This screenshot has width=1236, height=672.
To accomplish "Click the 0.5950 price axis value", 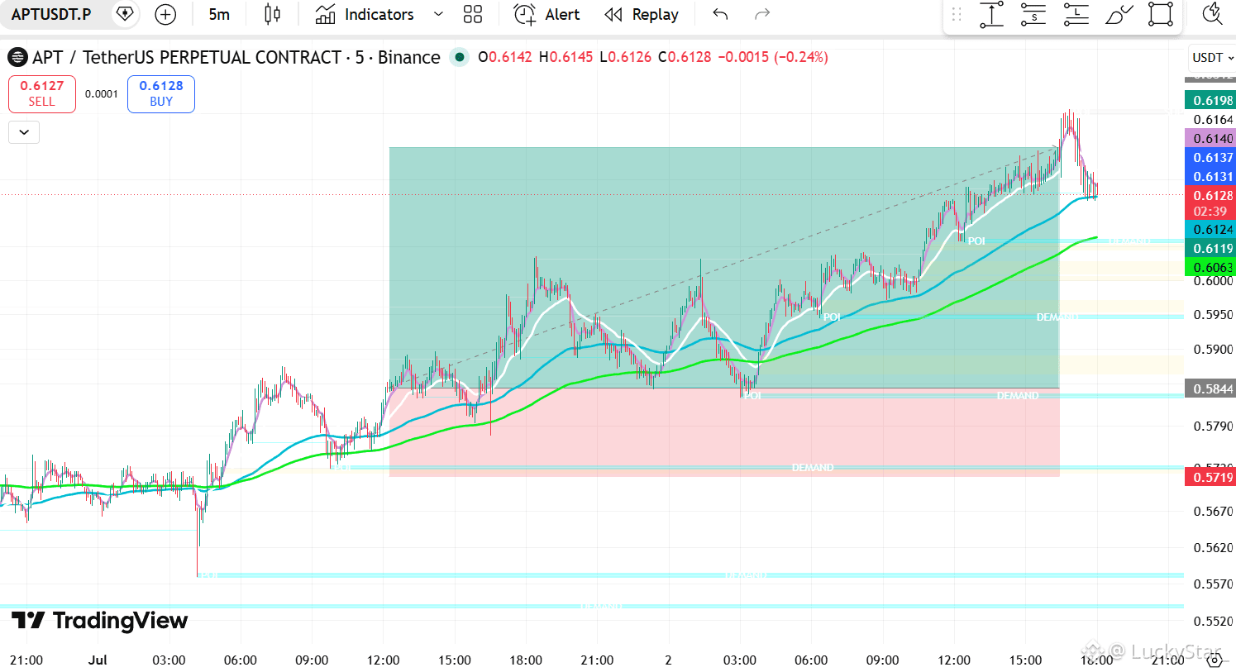I will [1213, 315].
